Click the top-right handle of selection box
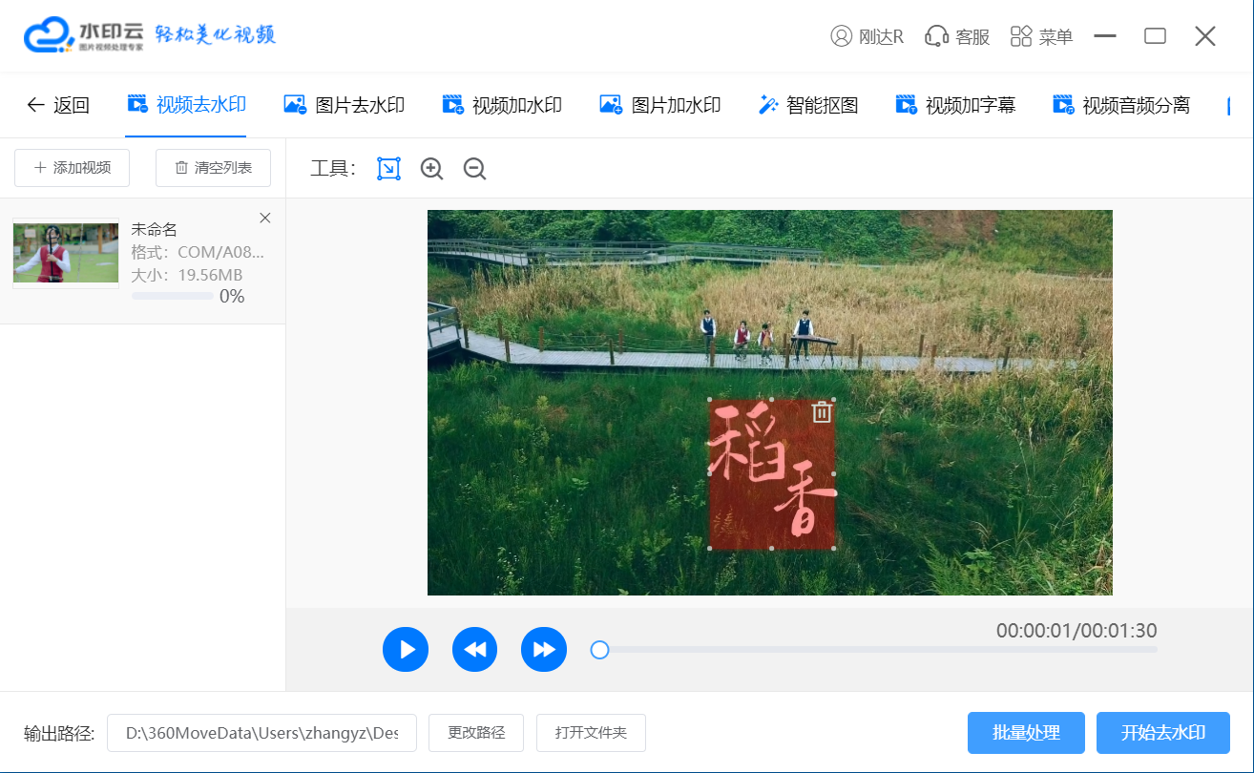 tap(834, 401)
